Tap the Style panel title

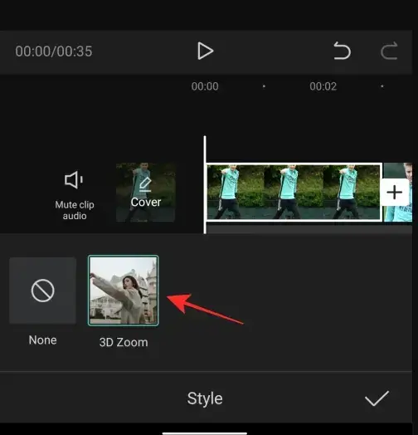coord(205,398)
